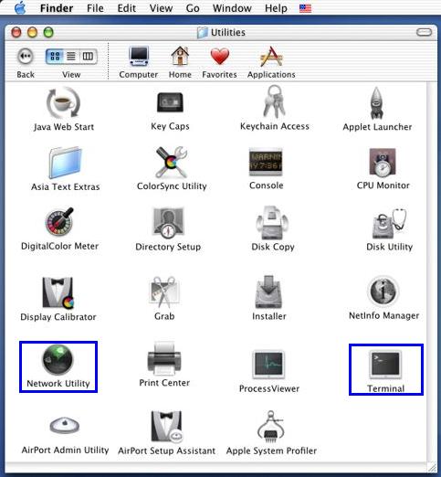Switch to list view mode
The width and height of the screenshot is (441, 477).
click(71, 56)
